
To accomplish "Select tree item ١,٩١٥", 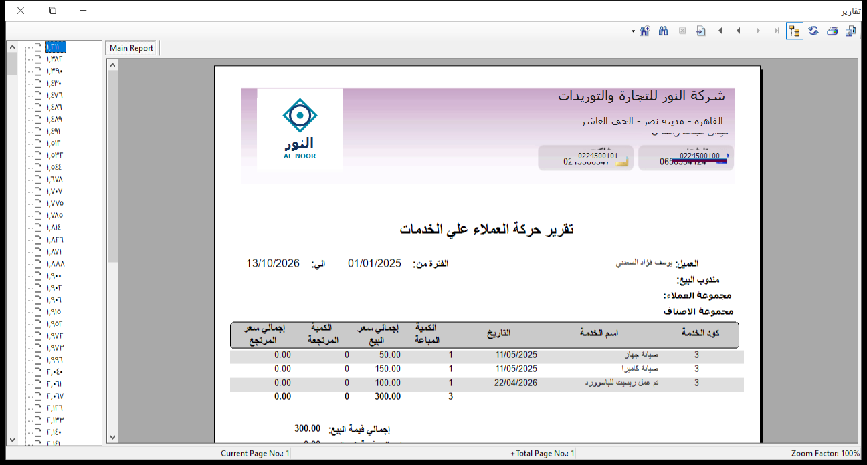I will (x=54, y=311).
